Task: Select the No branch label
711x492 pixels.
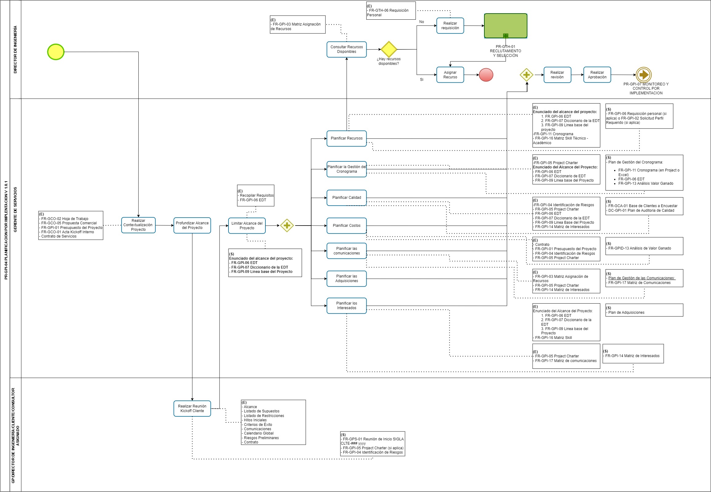Action: pyautogui.click(x=422, y=22)
